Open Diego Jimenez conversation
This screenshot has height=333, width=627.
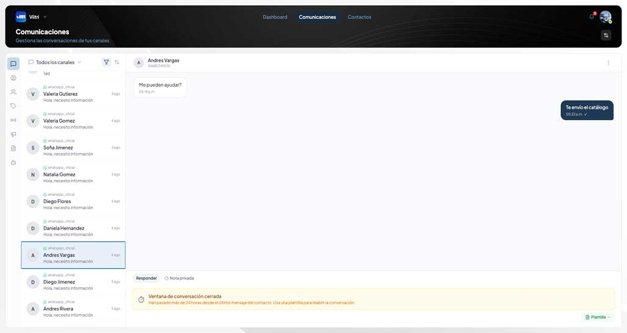(x=73, y=282)
